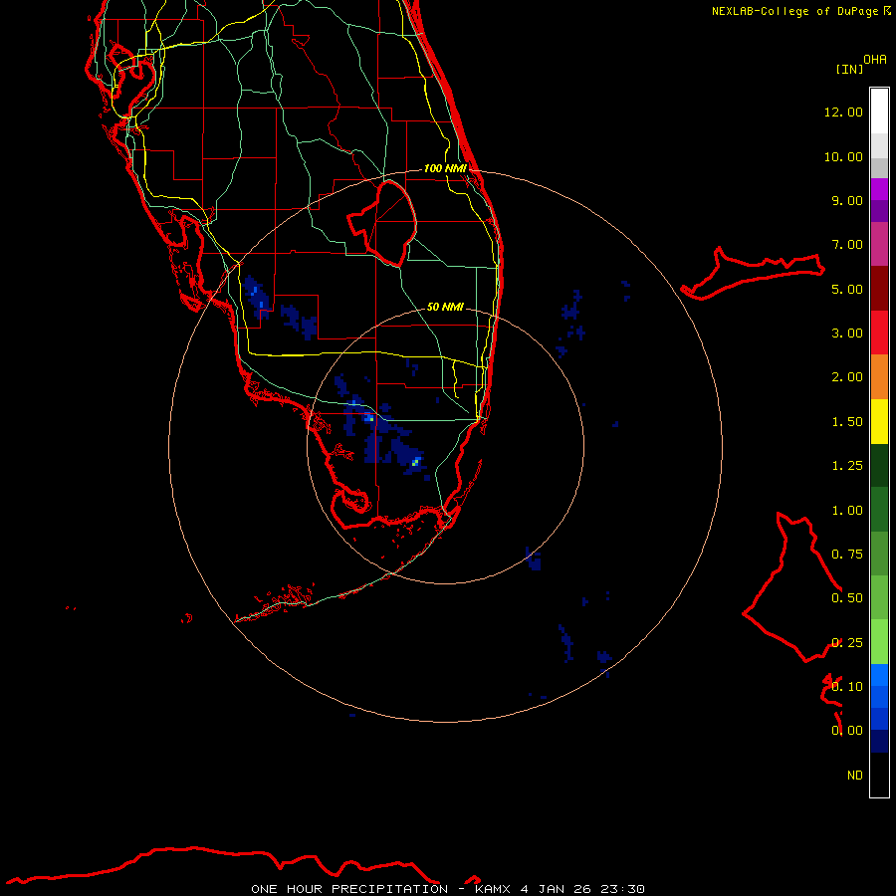The image size is (896, 896).
Task: Select the white swatch next to 12.00
Action: [879, 111]
